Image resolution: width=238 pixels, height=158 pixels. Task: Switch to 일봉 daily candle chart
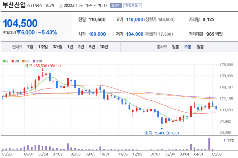[x=176, y=47]
